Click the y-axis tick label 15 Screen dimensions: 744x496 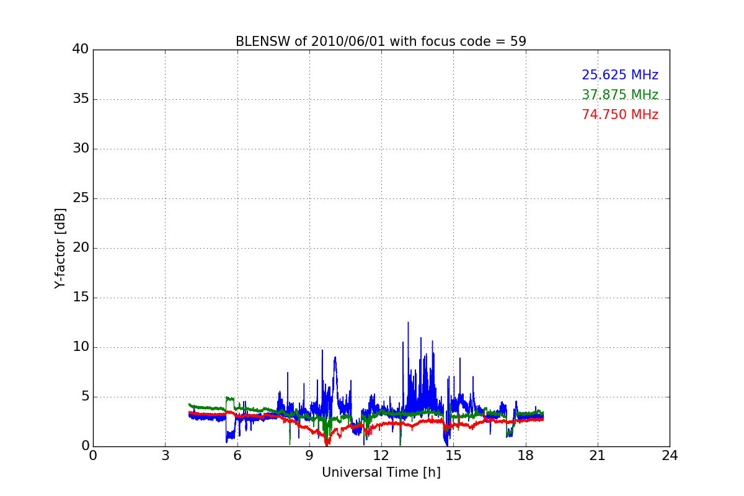[81, 298]
